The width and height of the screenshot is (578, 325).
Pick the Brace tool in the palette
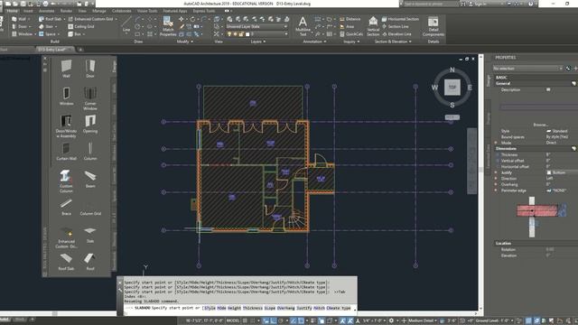point(66,207)
